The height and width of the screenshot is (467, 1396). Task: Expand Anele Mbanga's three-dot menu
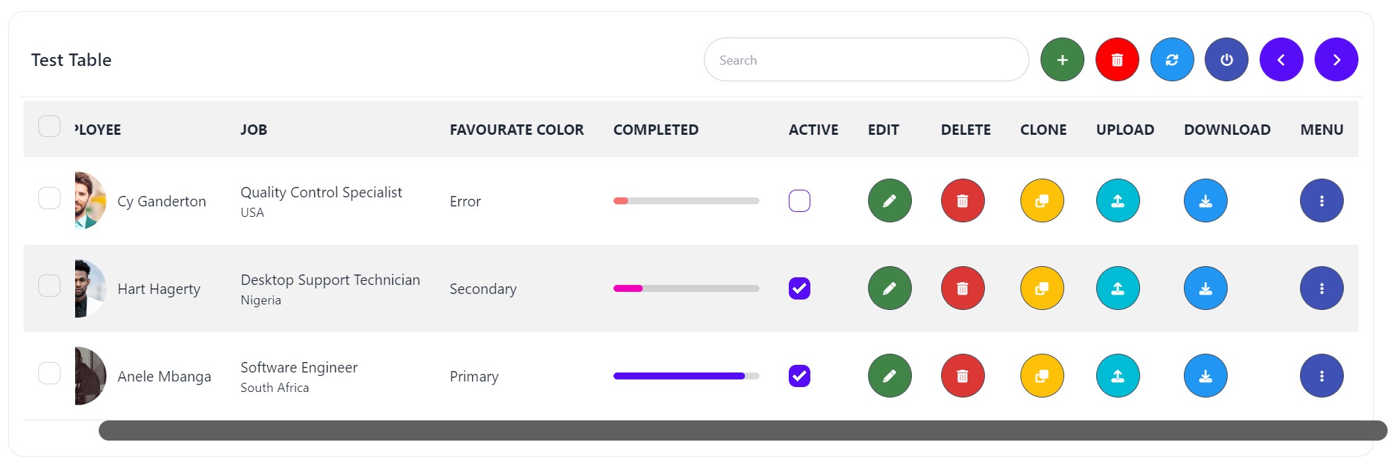tap(1322, 376)
